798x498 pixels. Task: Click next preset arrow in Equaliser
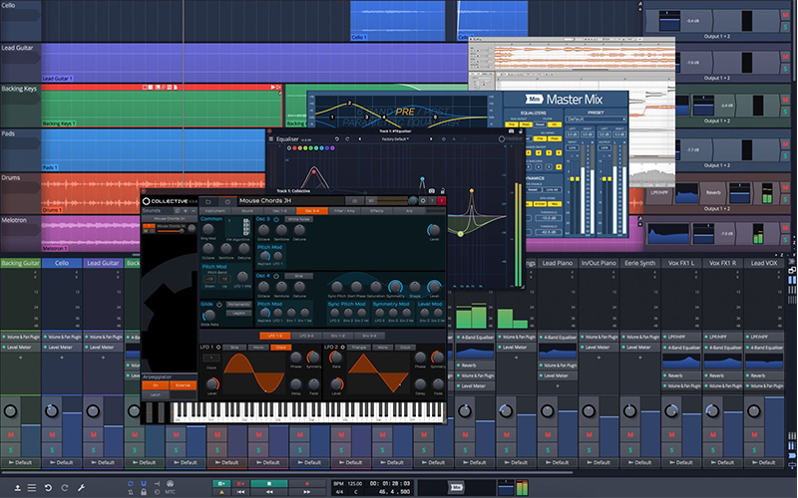tap(431, 138)
